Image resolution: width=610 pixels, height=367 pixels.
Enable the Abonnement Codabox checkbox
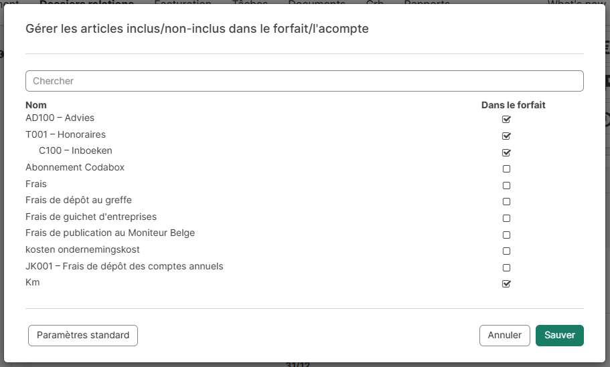506,169
